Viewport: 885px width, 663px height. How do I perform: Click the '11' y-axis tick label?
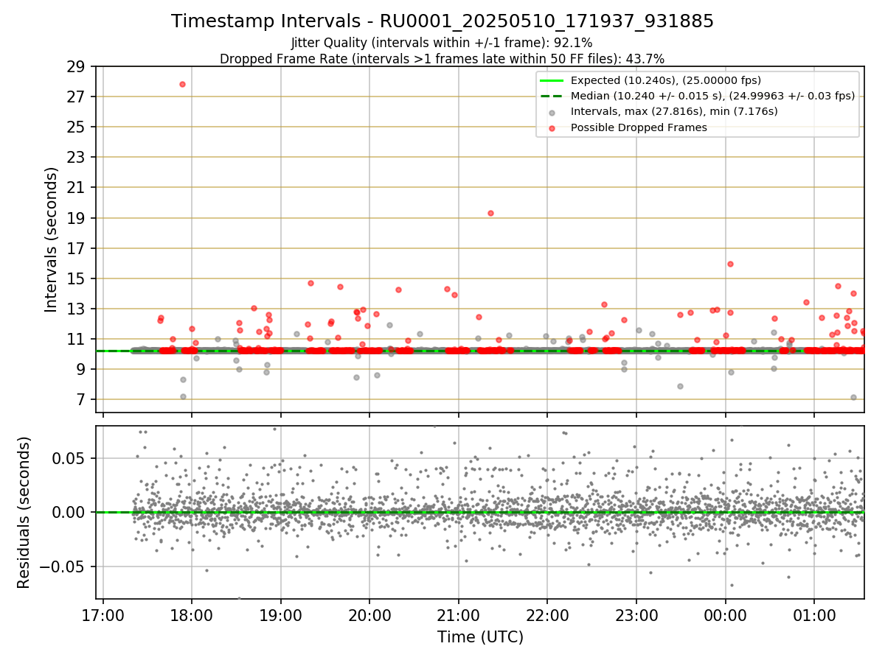[x=77, y=340]
